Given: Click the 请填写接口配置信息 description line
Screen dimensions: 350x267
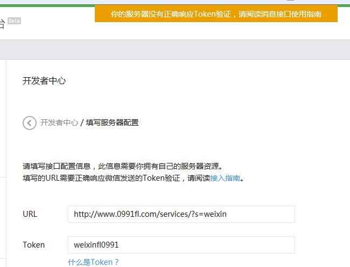Looking at the screenshot, I should click(x=122, y=166).
